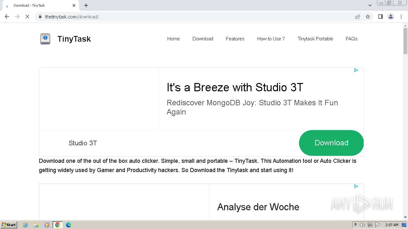Screen dimensions: 408x229
Task: Open AdChoices icon on Studio 3T ad
Action: 356,70
